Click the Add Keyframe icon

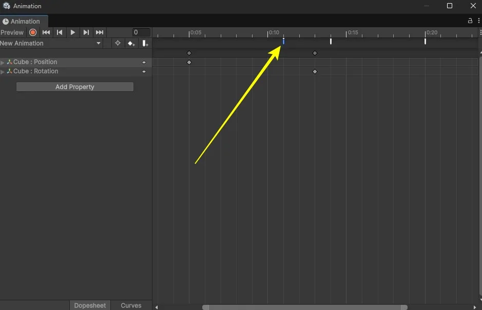pos(131,44)
